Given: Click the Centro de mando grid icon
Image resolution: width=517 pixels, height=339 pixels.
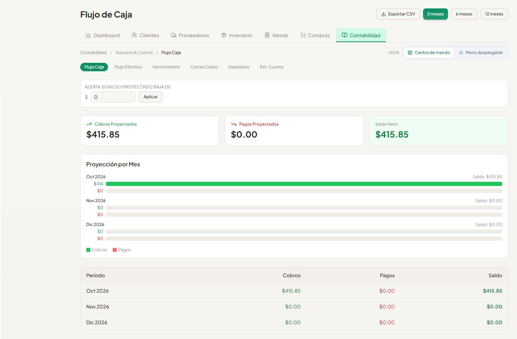Looking at the screenshot, I should click(410, 53).
